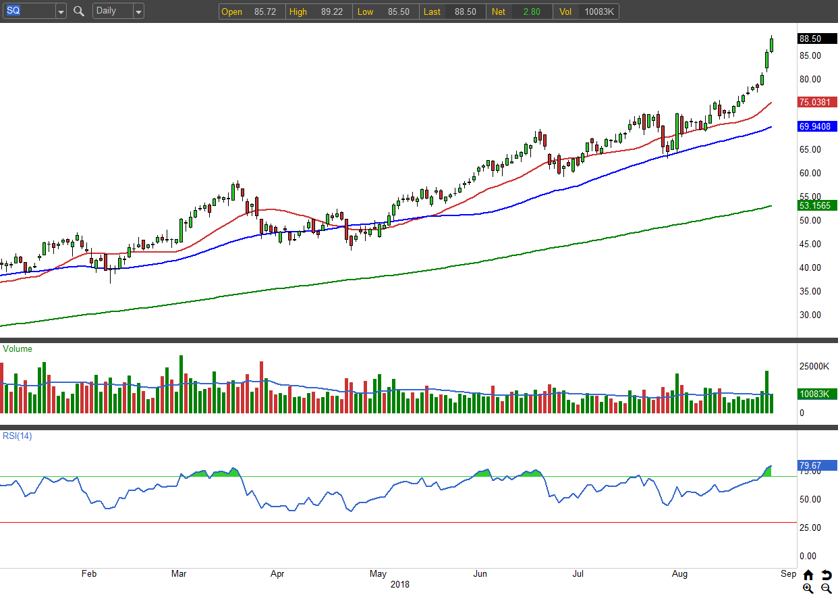Click the SQ ticker symbol input field

(x=28, y=11)
